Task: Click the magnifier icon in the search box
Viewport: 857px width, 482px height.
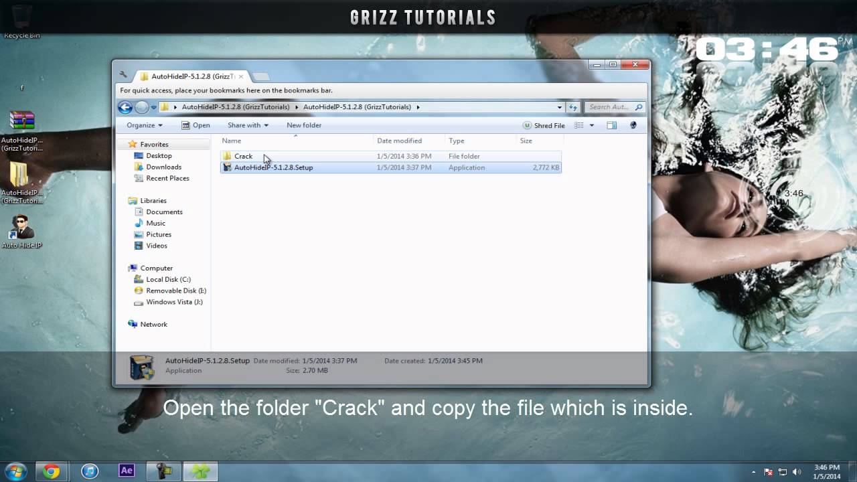Action: (639, 107)
